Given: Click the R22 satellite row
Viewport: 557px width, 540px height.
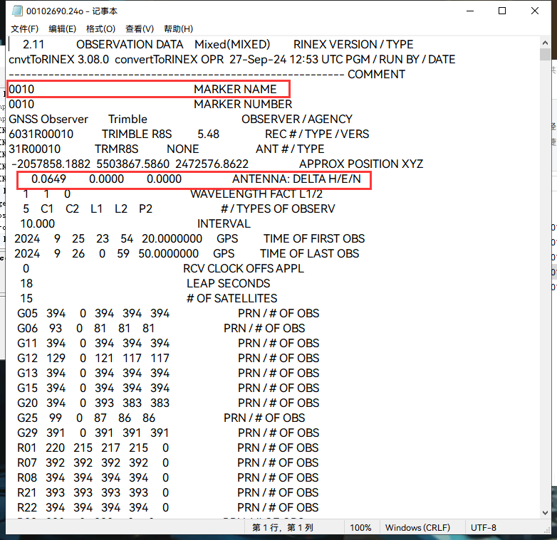Looking at the screenshot, I should 167,507.
